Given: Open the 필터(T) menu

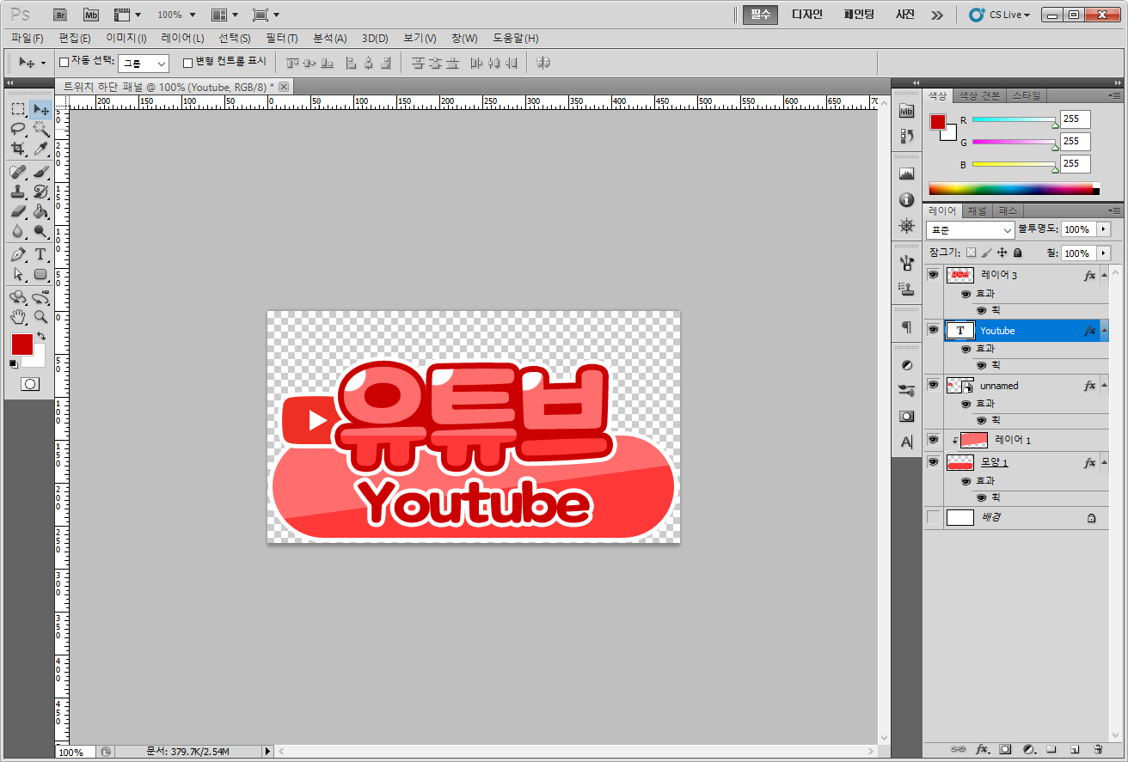Looking at the screenshot, I should pos(281,39).
